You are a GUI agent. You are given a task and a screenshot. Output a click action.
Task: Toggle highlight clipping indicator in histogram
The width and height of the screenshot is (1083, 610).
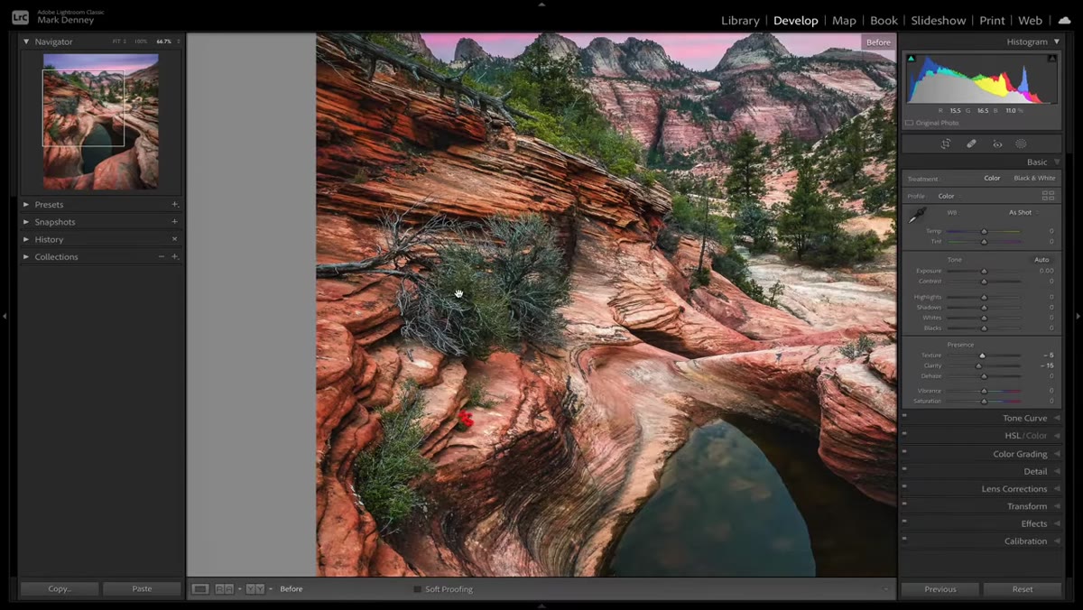(1051, 59)
